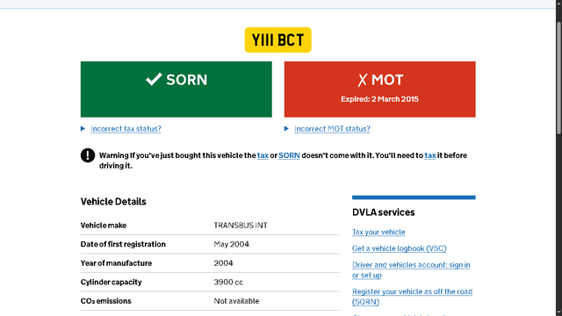Open 'Get a vehicle logbook (V5C)' link

399,248
